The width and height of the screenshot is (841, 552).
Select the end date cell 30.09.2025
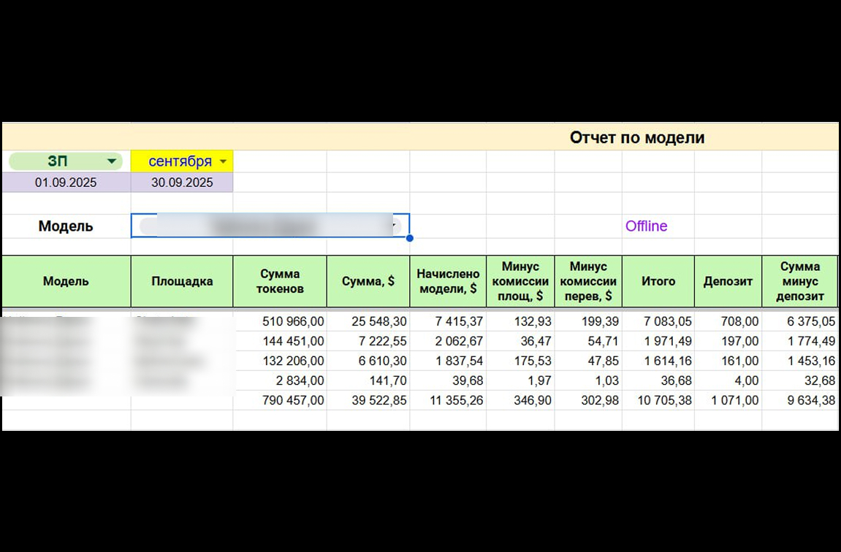pyautogui.click(x=182, y=183)
